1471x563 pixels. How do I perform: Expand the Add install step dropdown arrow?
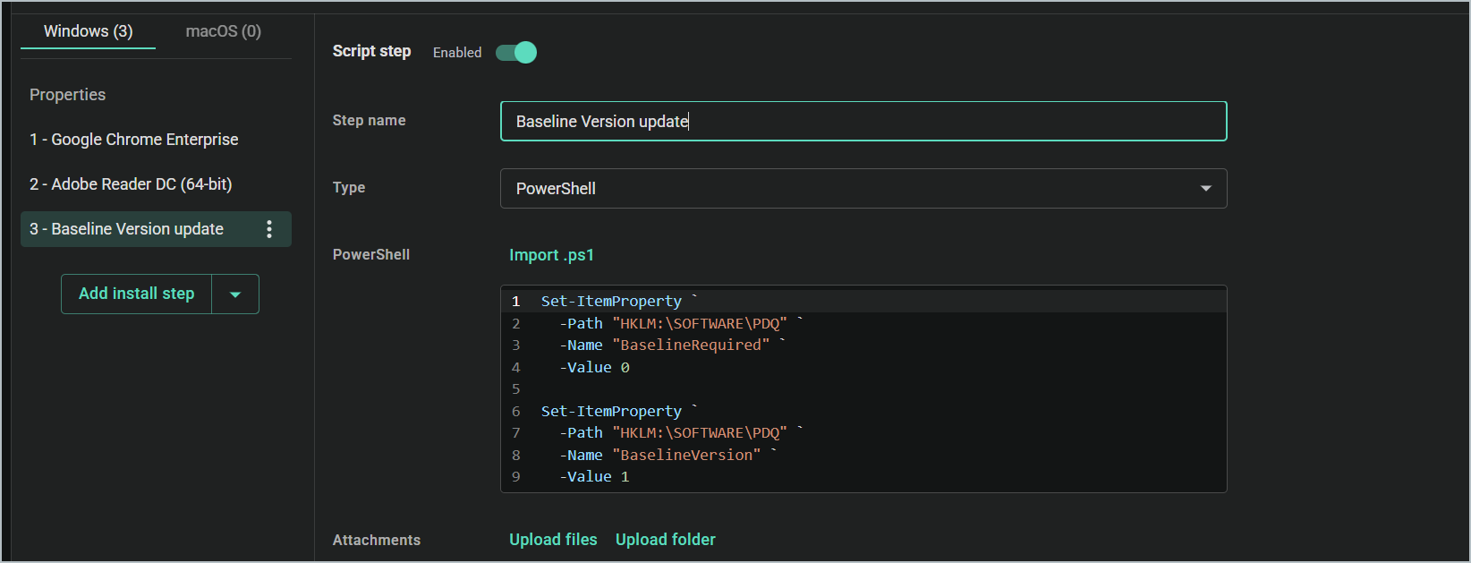coord(235,294)
